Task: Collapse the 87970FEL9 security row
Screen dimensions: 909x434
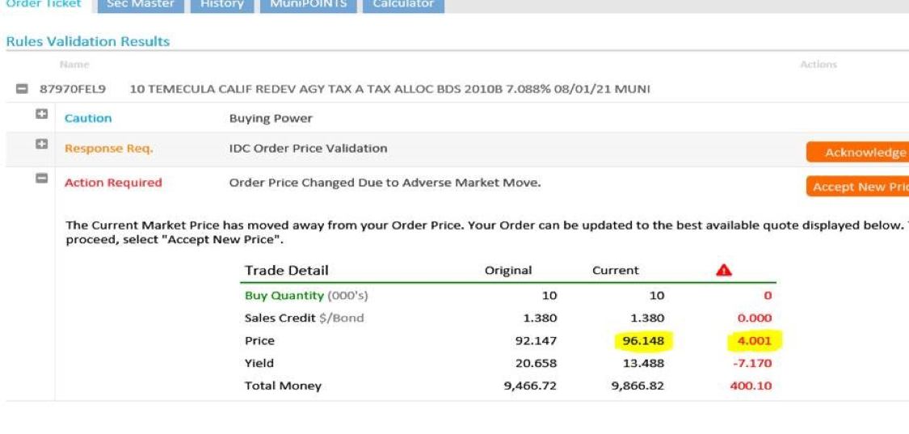Action: click(23, 89)
